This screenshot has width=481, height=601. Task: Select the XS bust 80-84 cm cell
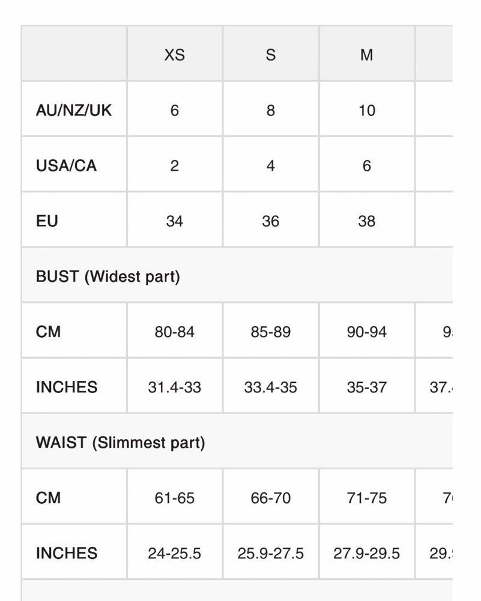(175, 332)
